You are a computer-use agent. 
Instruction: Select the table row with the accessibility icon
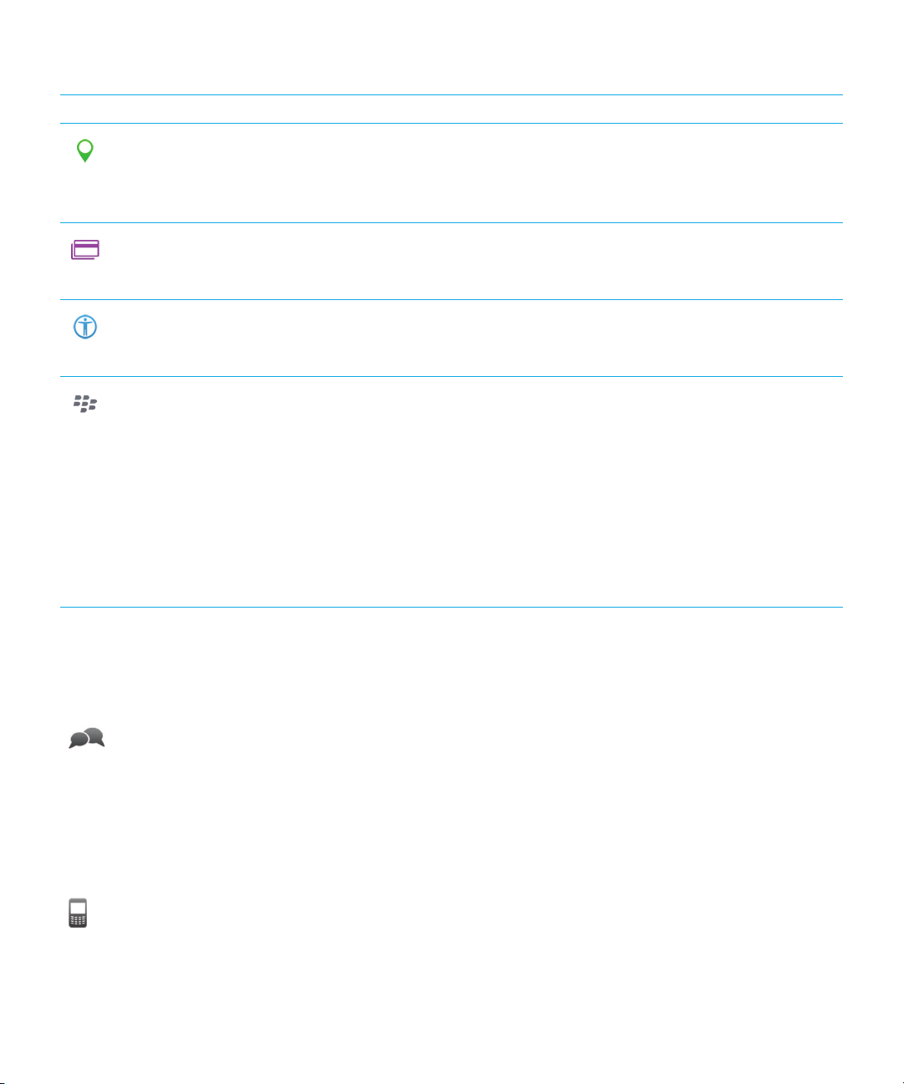(452, 338)
